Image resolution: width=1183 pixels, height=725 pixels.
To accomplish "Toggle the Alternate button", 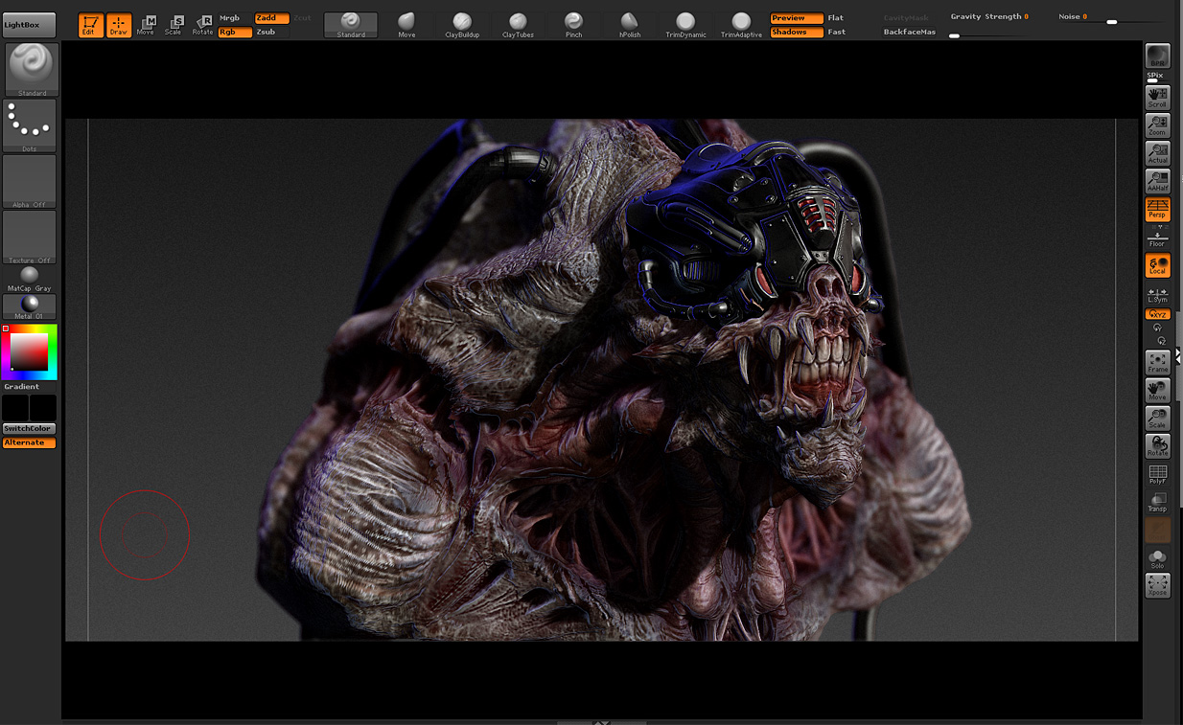I will pos(29,443).
